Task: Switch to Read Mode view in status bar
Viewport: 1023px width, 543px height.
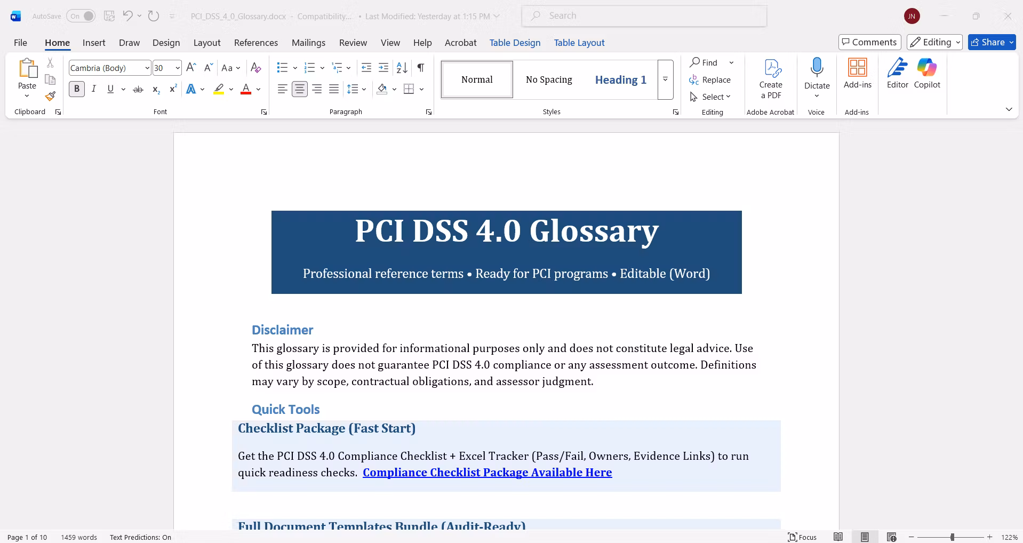Action: pyautogui.click(x=838, y=537)
